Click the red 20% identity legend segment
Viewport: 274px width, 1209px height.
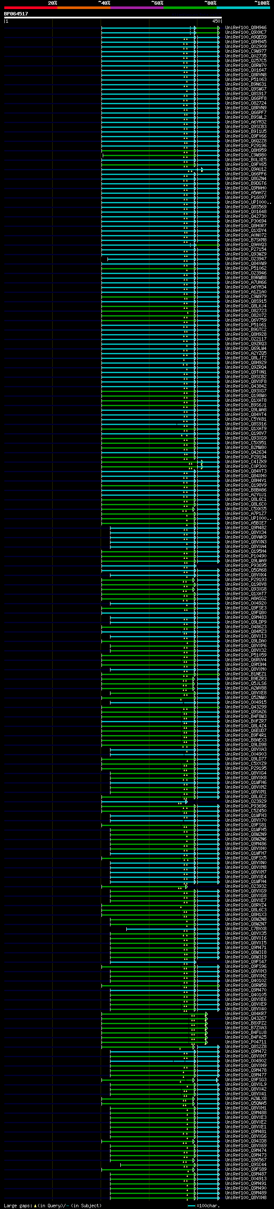(30, 8)
